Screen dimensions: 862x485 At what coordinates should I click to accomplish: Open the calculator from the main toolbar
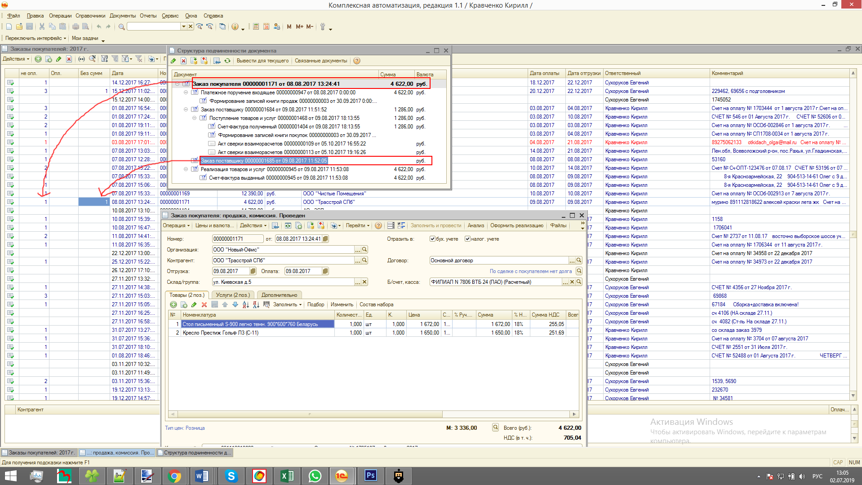tap(256, 27)
